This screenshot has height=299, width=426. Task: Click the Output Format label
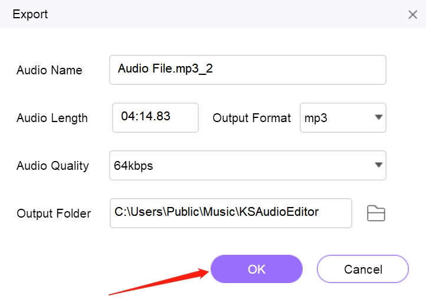pos(251,118)
